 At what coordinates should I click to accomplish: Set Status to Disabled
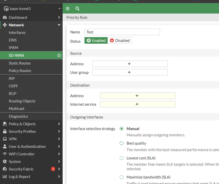pyautogui.click(x=120, y=41)
